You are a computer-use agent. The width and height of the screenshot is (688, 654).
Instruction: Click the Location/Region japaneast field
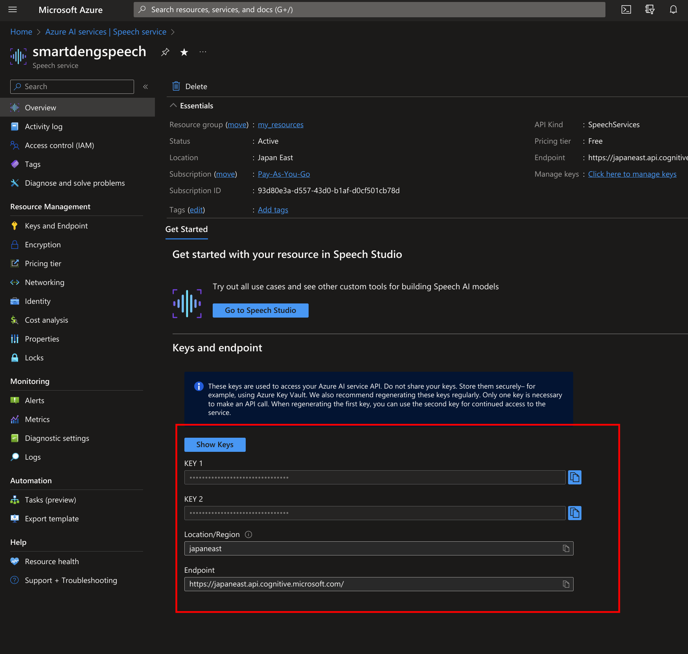[x=379, y=548]
